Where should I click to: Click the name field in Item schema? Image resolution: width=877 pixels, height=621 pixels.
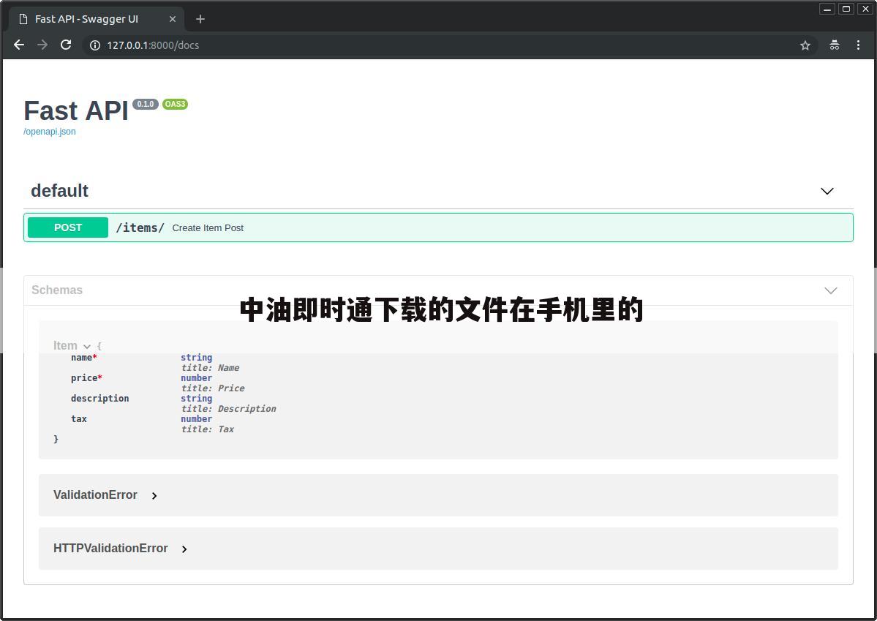[x=84, y=358]
